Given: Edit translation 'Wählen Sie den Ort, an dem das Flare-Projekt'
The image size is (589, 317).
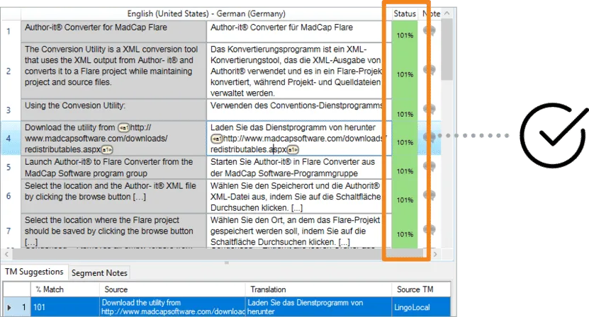Looking at the screenshot, I should pyautogui.click(x=296, y=220).
